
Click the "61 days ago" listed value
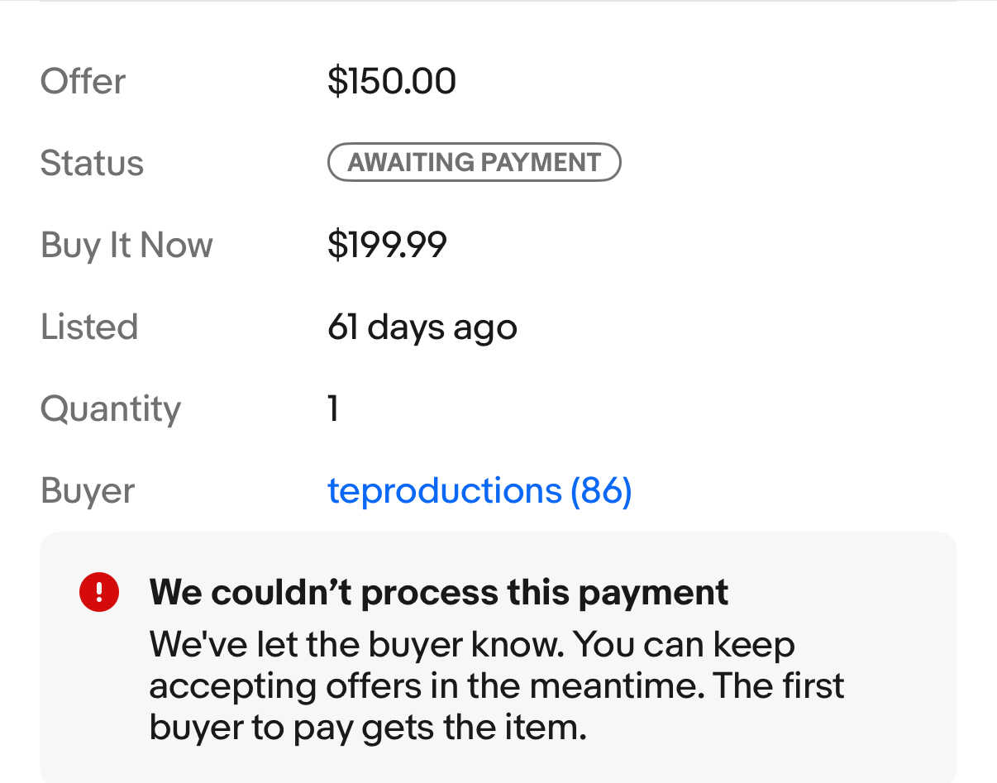coord(422,327)
